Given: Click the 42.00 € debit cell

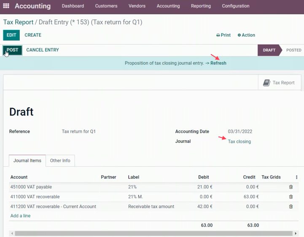Looking at the screenshot, I should tap(205, 206).
